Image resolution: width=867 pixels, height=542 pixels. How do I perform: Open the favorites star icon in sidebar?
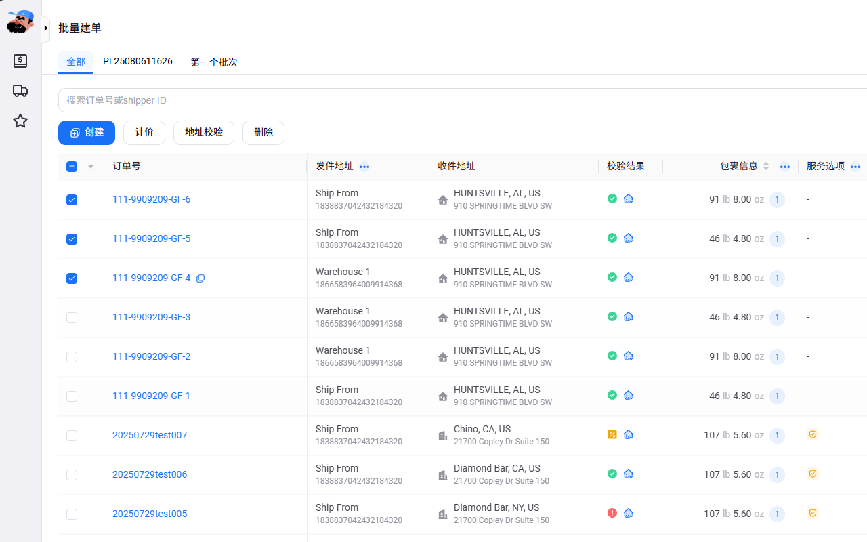pos(20,121)
